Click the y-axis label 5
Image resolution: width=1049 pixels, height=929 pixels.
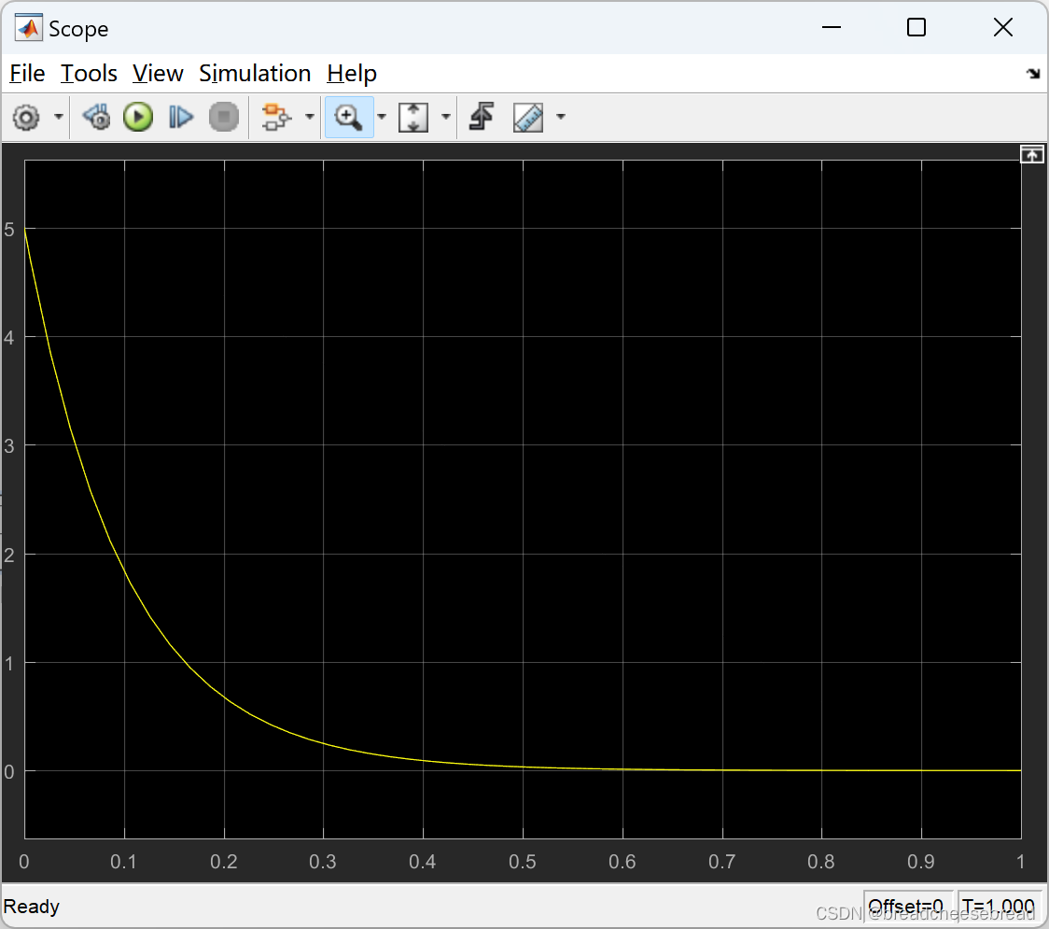9,230
